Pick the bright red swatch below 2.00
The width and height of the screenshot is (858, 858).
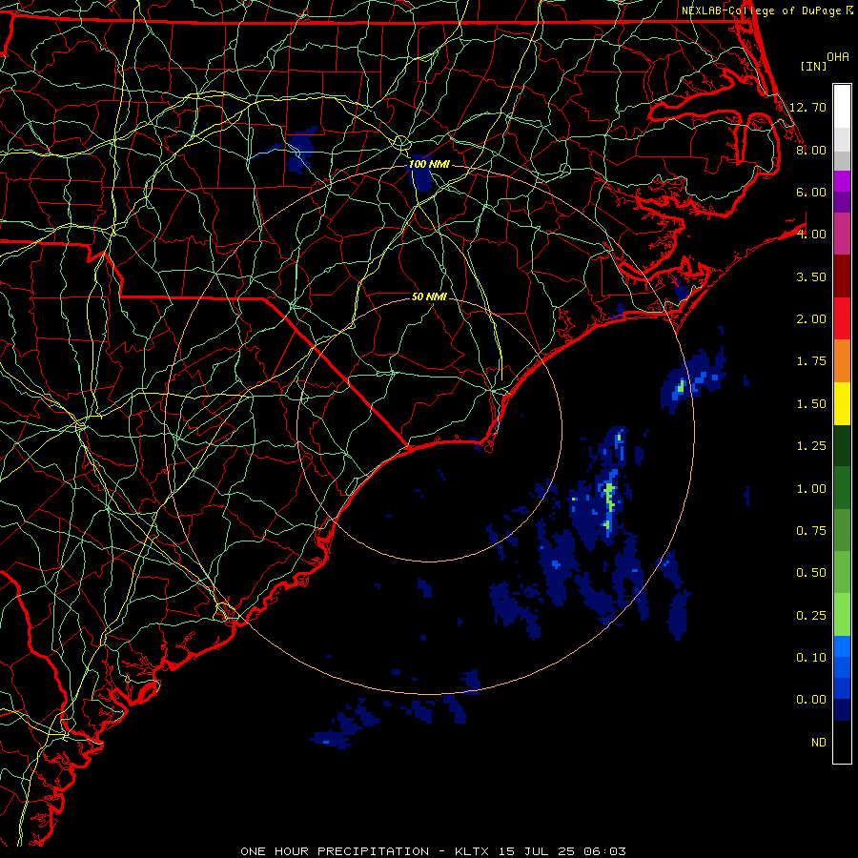842,318
